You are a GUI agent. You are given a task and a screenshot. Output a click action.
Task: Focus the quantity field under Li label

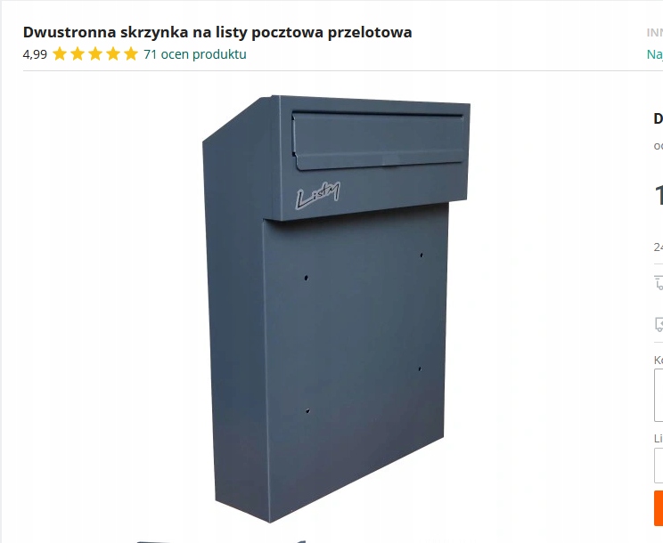[x=659, y=466]
